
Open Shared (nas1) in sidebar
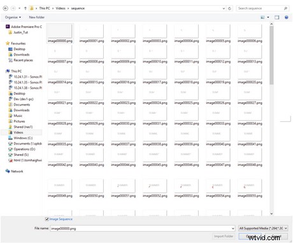point(20,127)
